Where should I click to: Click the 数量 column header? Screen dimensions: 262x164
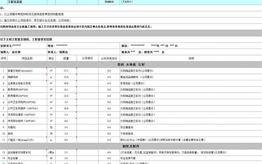[x=66, y=58]
